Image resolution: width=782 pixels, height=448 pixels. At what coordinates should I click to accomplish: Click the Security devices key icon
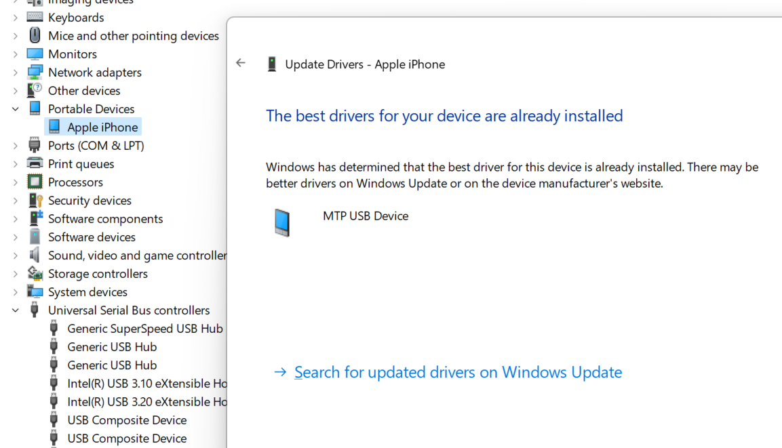pyautogui.click(x=35, y=201)
